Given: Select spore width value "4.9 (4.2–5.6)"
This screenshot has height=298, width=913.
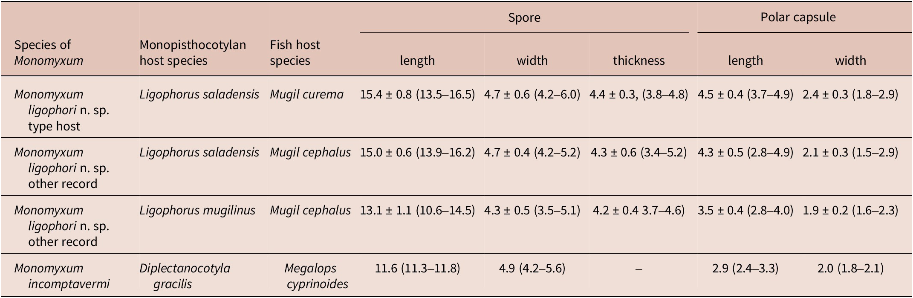Looking at the screenshot, I should [x=532, y=268].
